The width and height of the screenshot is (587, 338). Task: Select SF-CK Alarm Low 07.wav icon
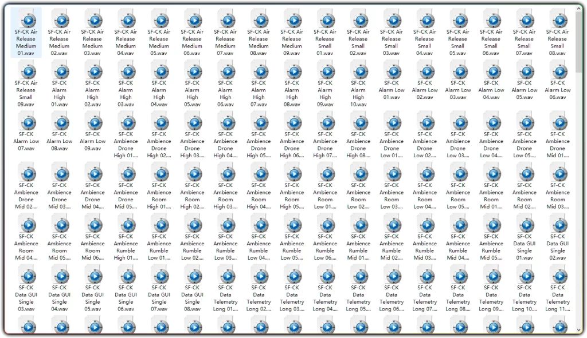[x=28, y=122]
